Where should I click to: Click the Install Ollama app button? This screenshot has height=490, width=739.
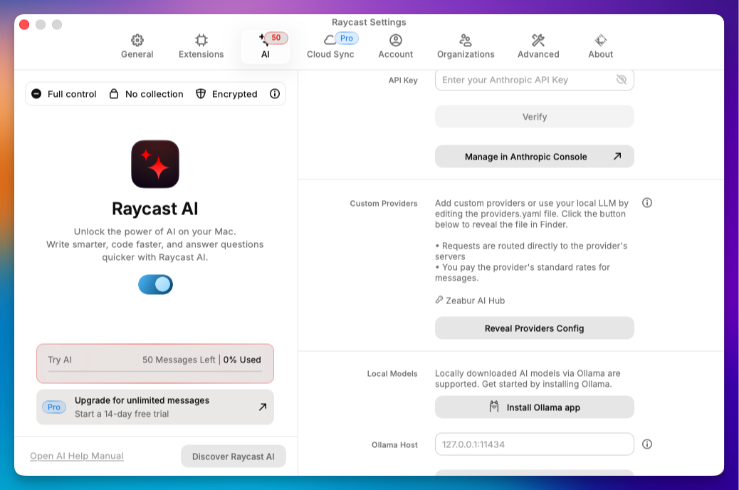[534, 407]
